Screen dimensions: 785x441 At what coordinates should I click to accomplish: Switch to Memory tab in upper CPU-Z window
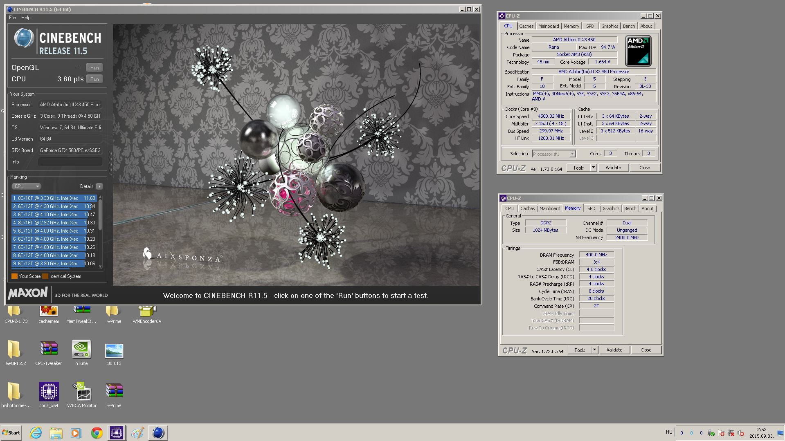coord(571,26)
